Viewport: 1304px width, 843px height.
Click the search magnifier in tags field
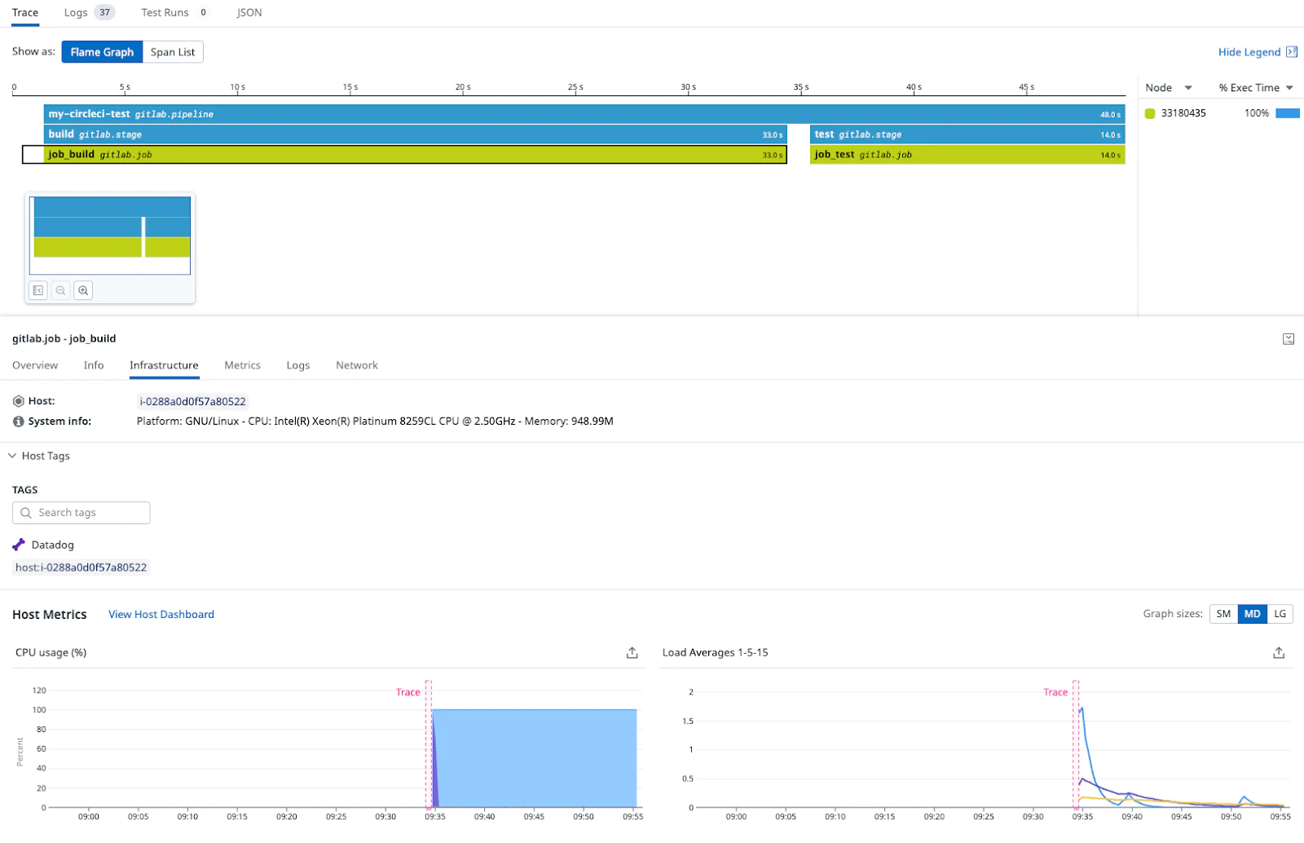click(x=26, y=513)
